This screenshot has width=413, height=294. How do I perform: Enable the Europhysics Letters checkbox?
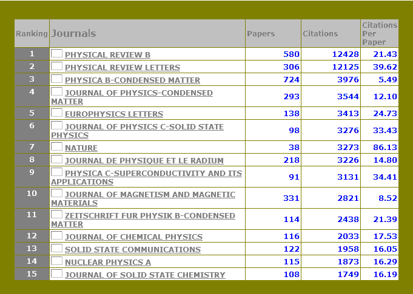click(56, 113)
